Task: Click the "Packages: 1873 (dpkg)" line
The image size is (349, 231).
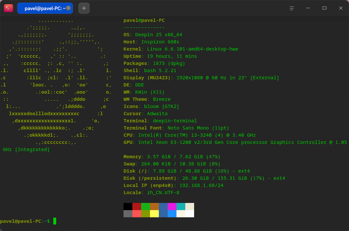Action: point(154,63)
